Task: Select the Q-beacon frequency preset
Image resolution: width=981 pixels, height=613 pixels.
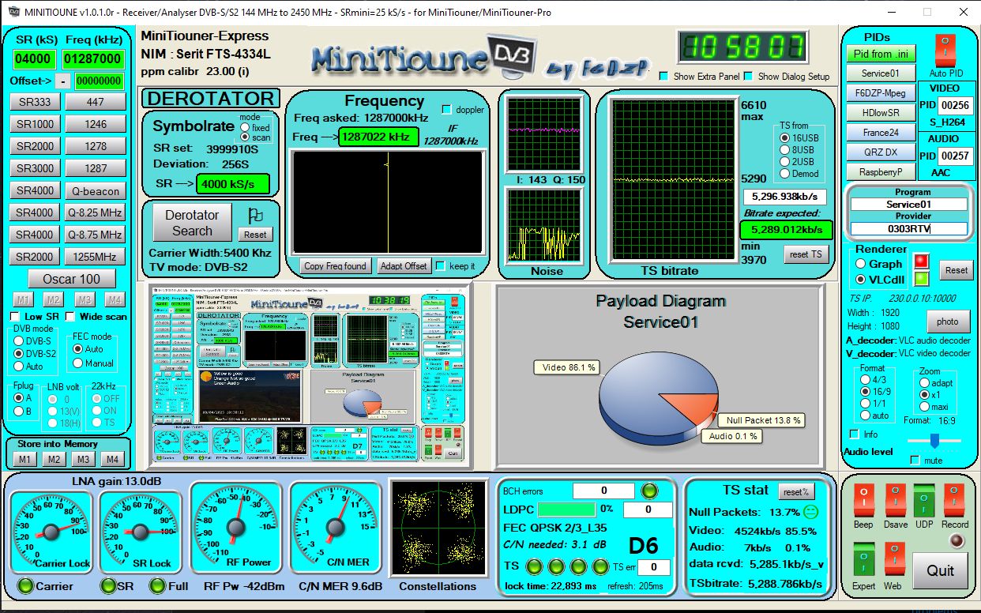Action: click(96, 190)
